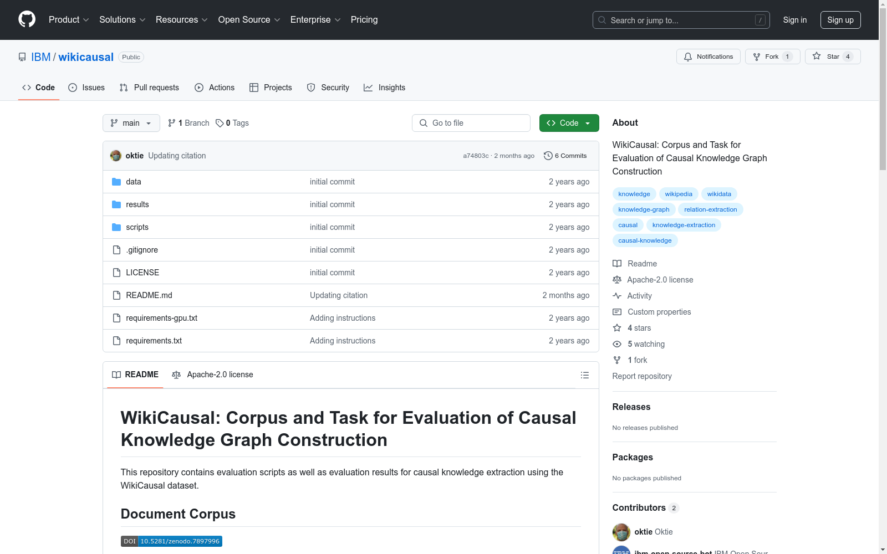Click the relation-extraction topic tag
The width and height of the screenshot is (887, 554).
click(x=711, y=209)
